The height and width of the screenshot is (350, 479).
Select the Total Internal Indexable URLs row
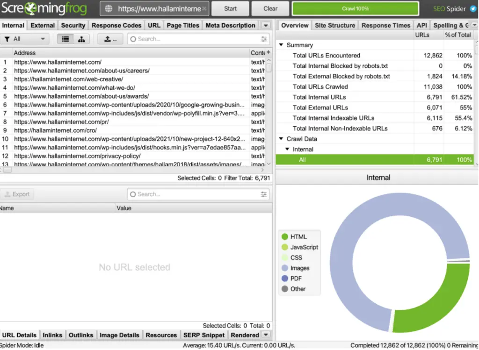[375, 118]
